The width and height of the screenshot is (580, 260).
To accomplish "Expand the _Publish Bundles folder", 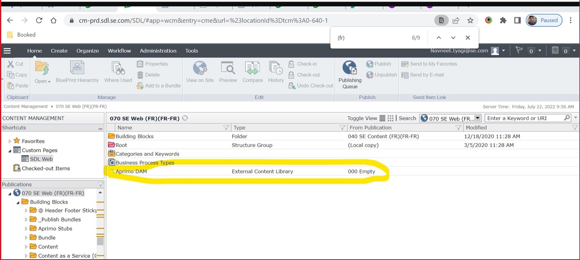I will coord(26,219).
